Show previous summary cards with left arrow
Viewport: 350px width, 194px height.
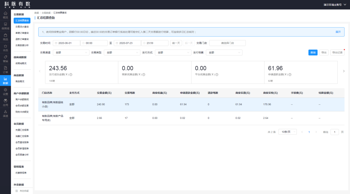point(40,71)
